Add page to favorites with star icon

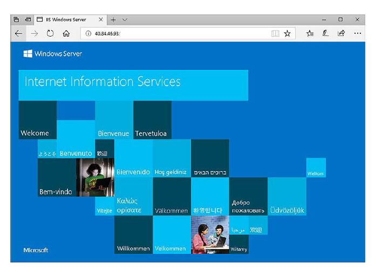[x=288, y=33]
